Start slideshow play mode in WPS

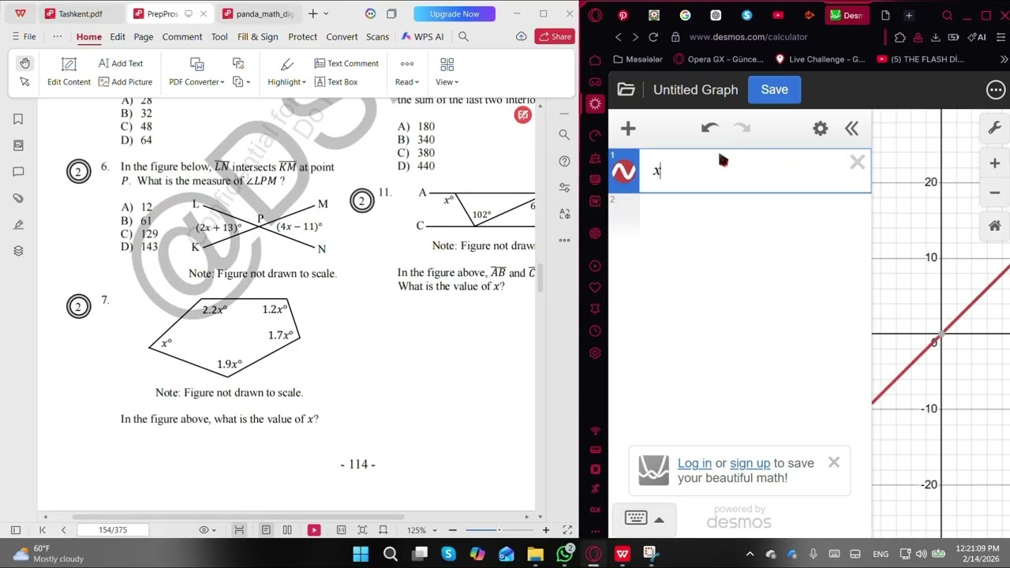tap(314, 530)
